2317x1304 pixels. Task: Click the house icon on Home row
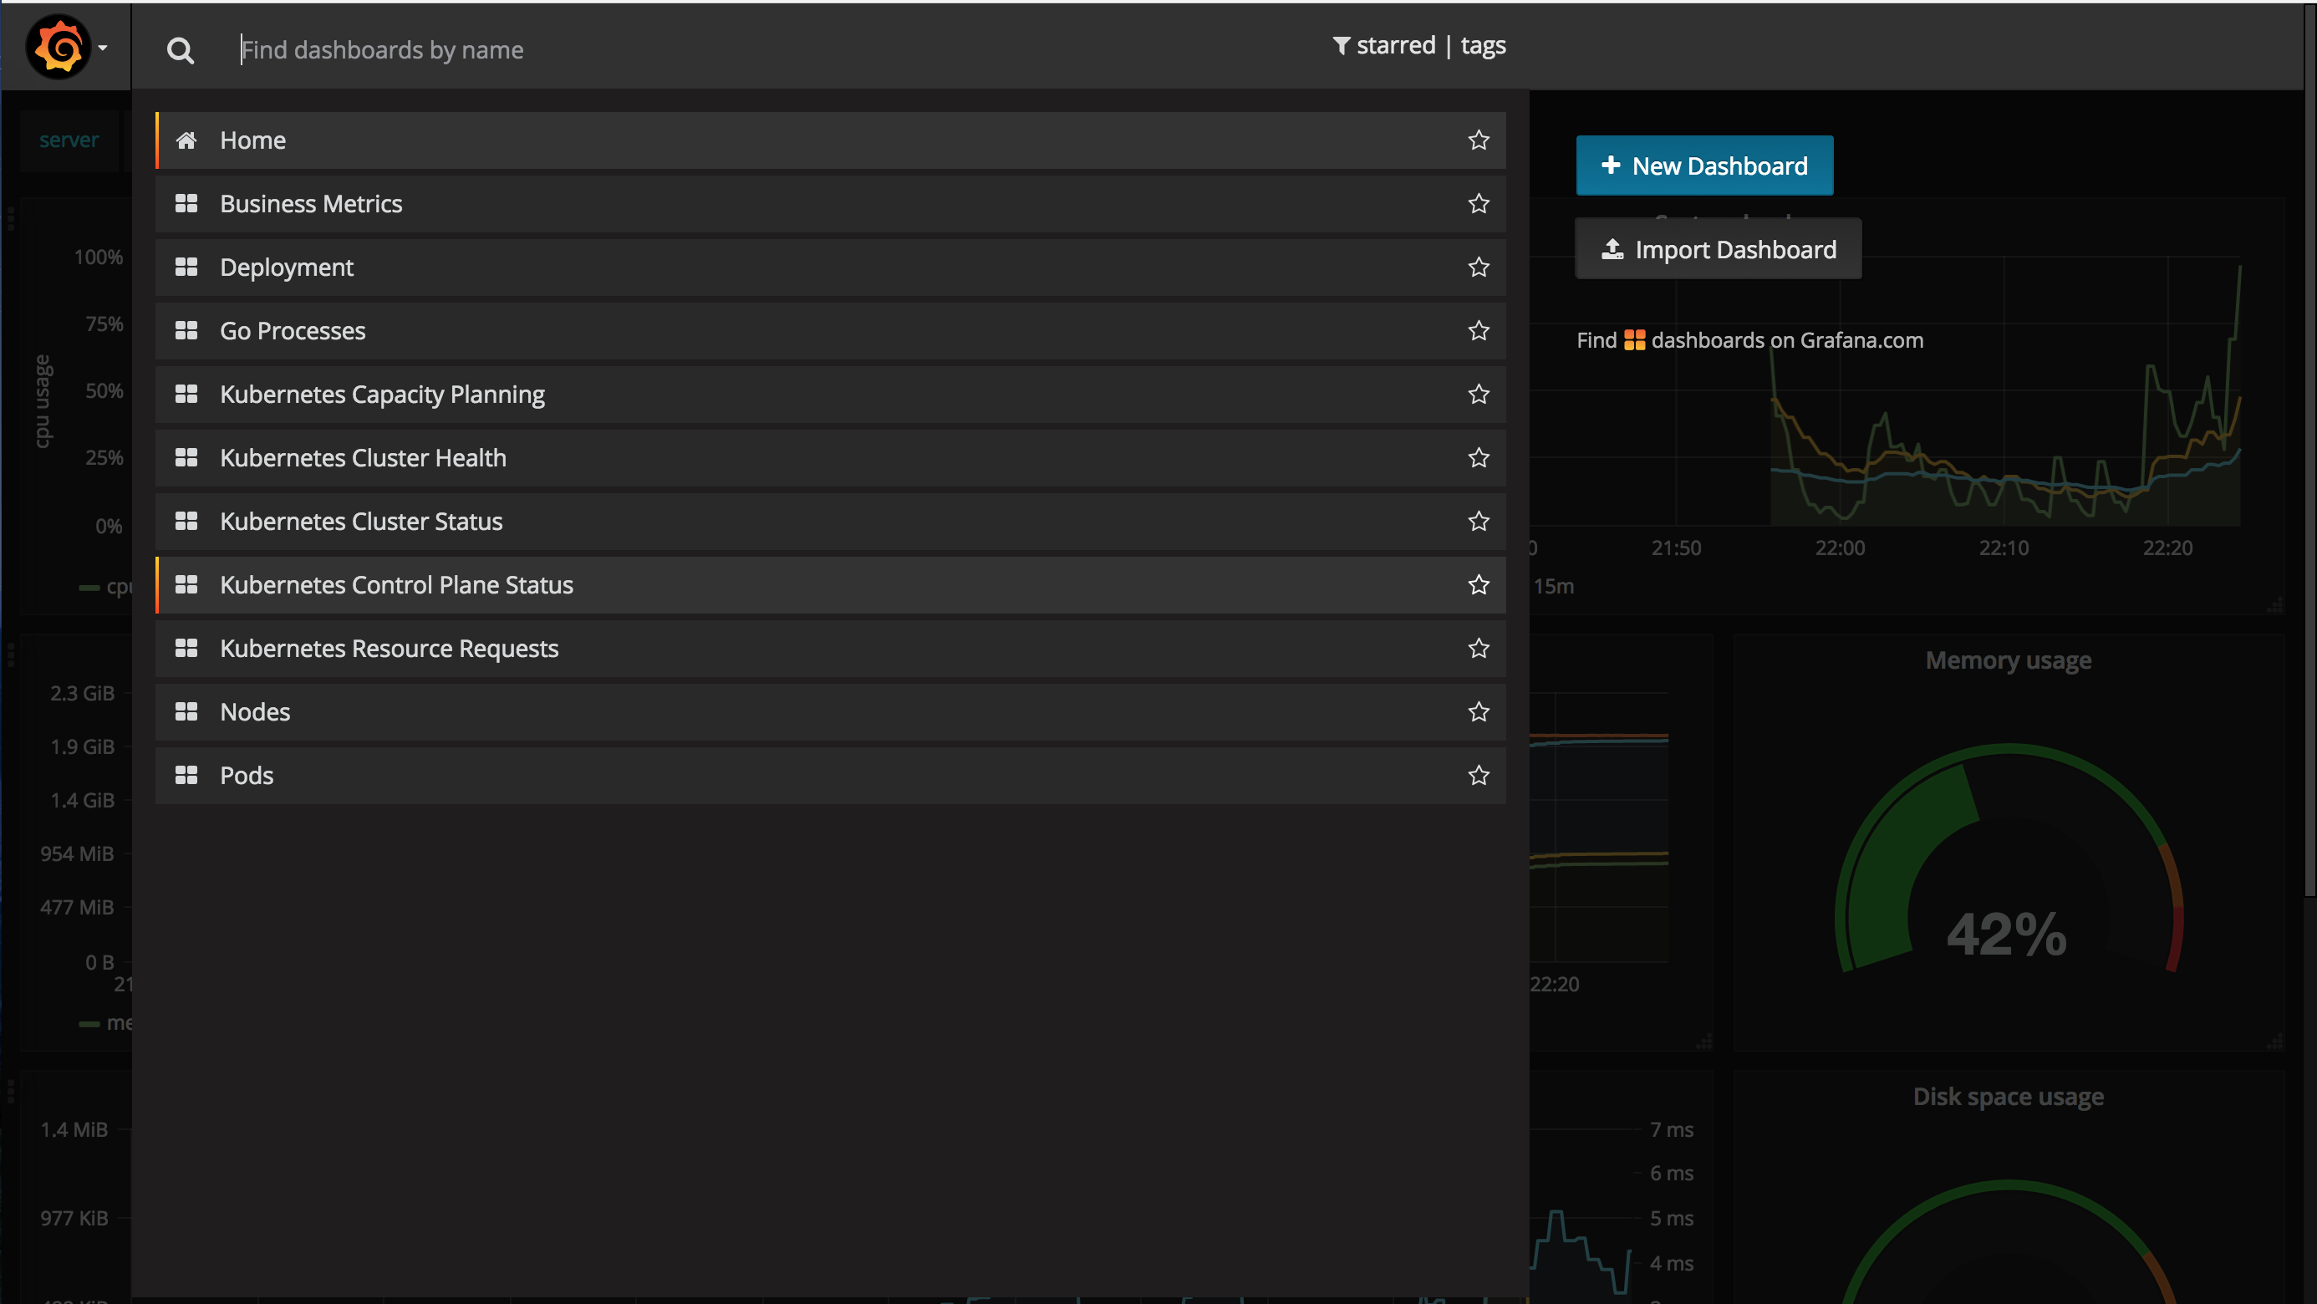point(186,140)
